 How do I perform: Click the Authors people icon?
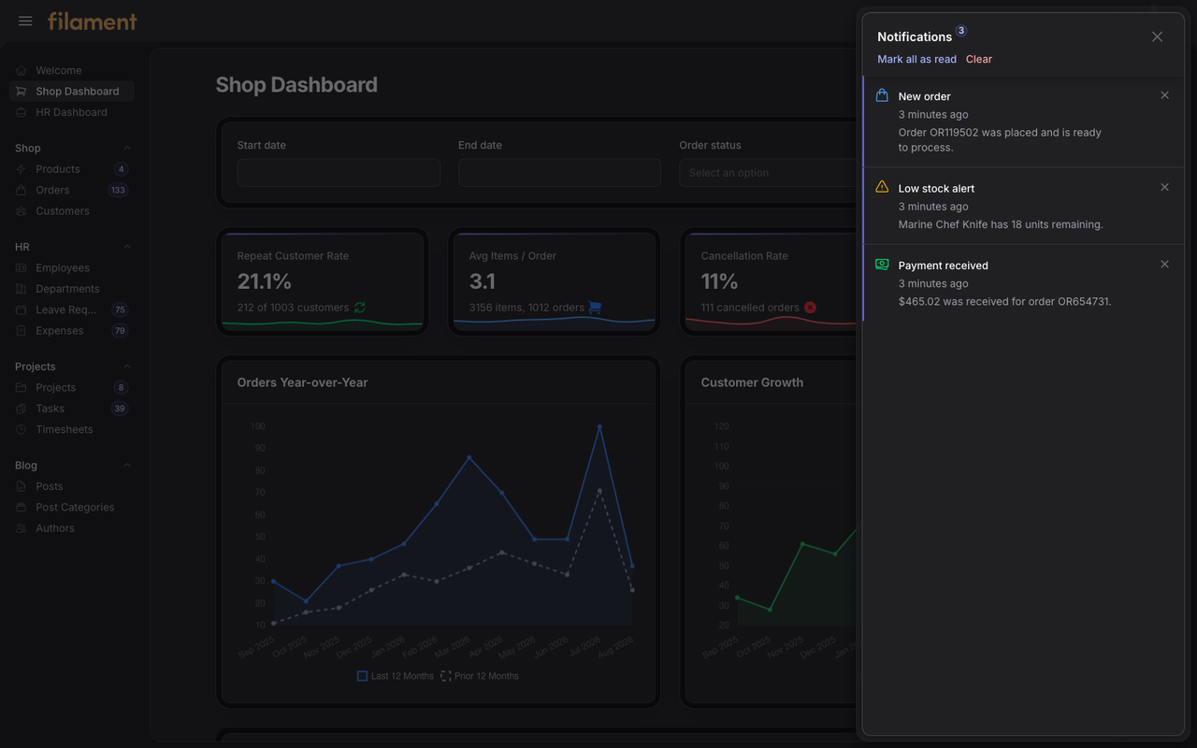click(22, 528)
